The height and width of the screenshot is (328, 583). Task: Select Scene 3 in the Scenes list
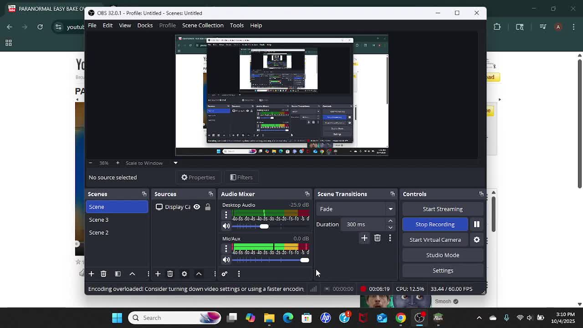click(x=99, y=220)
